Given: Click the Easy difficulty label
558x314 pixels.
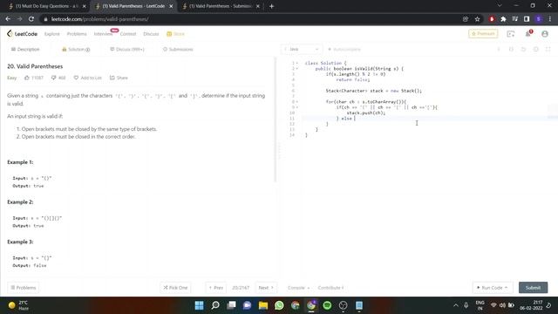Looking at the screenshot, I should pos(11,78).
